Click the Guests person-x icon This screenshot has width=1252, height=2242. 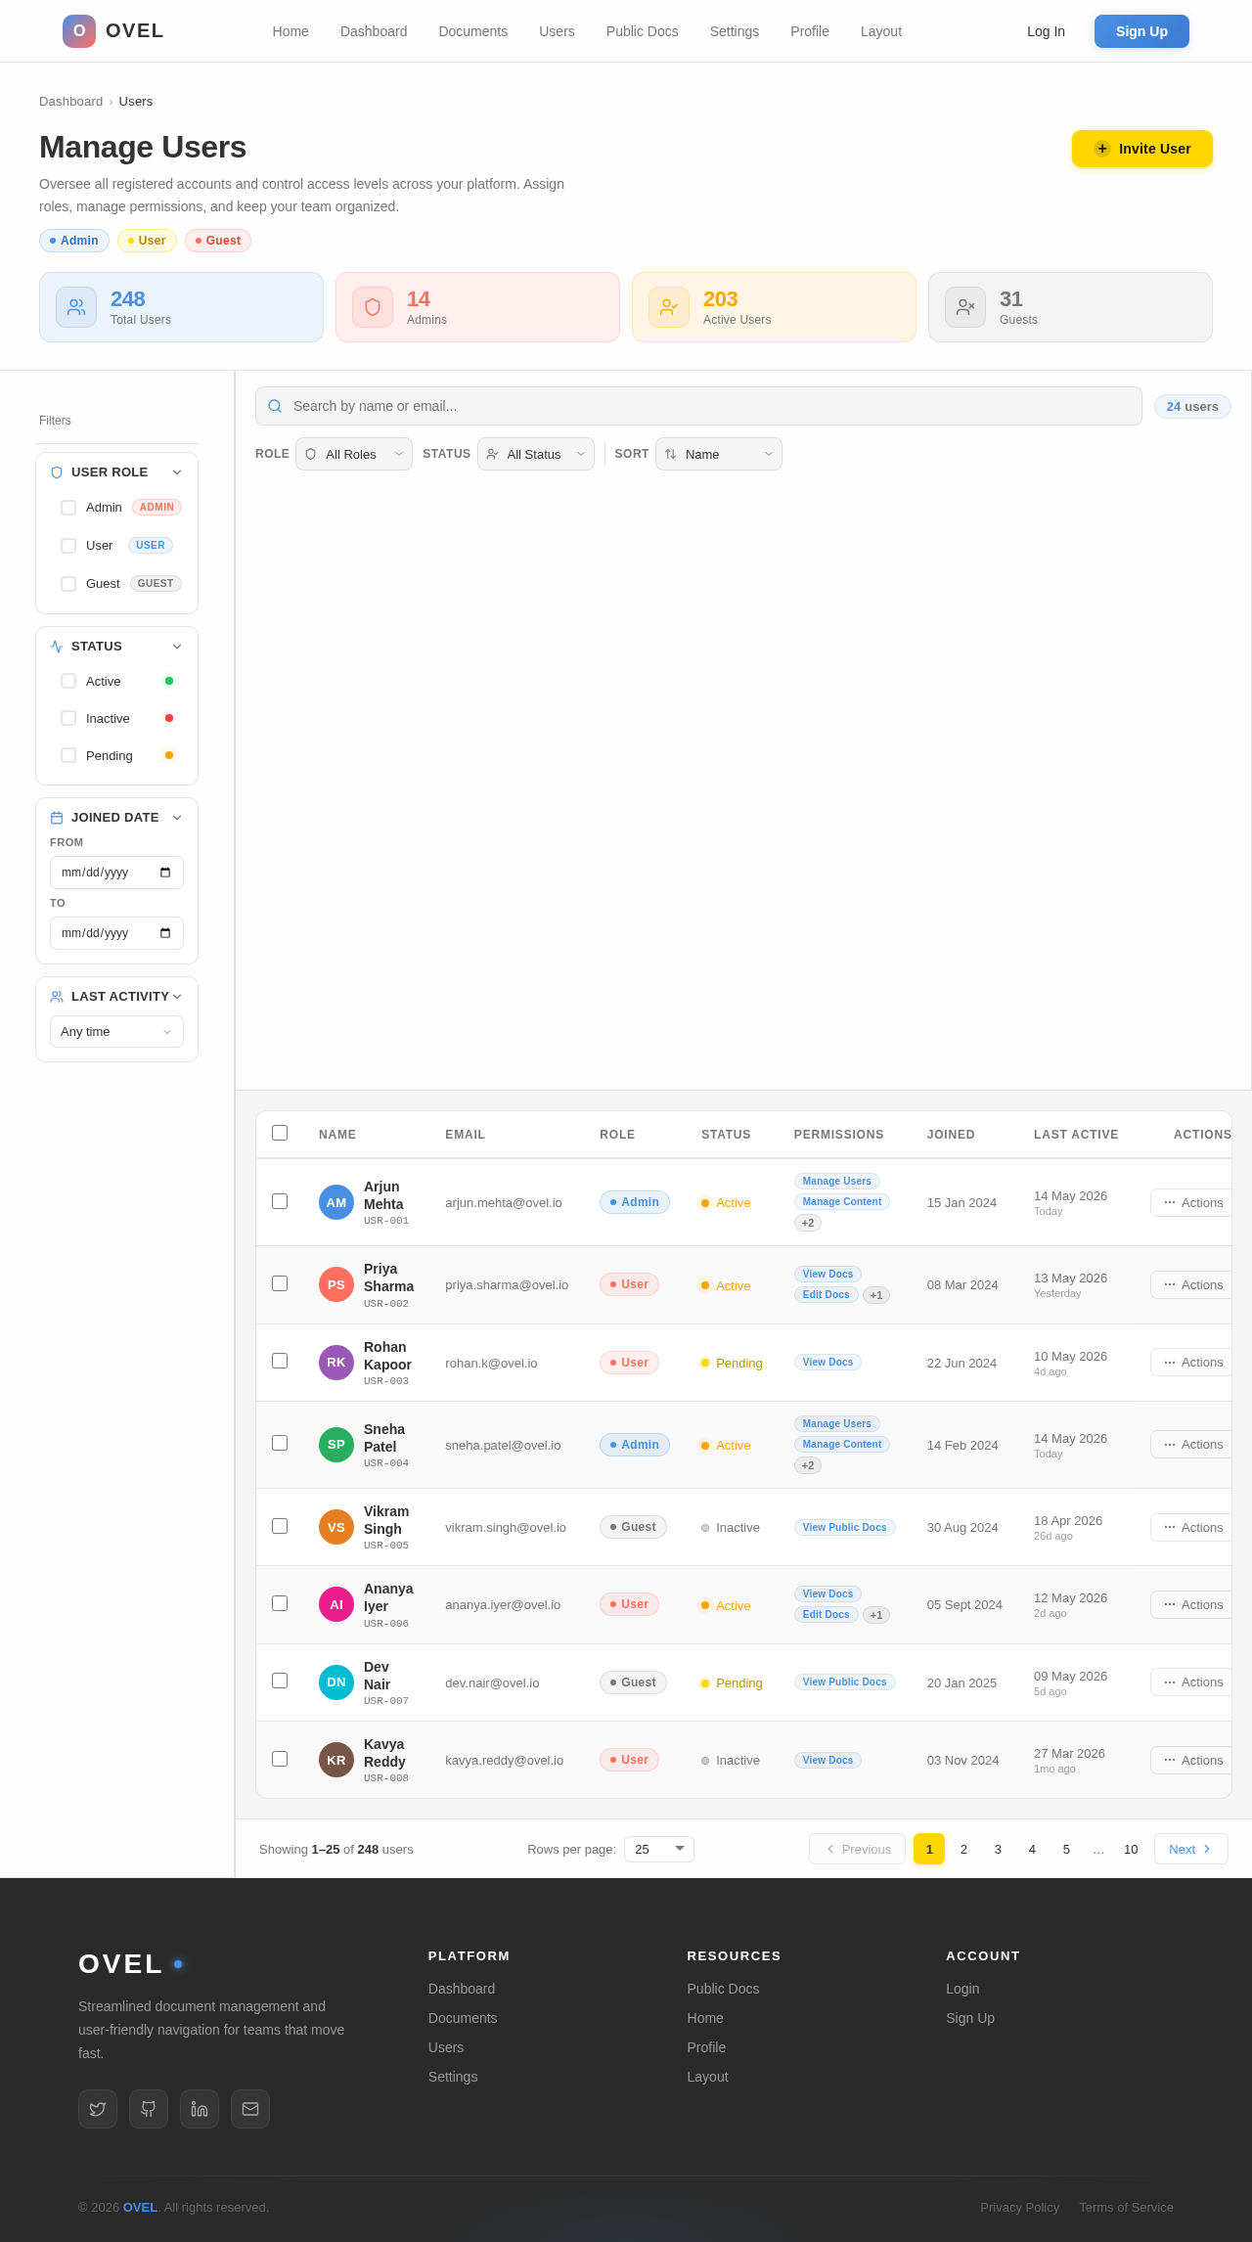(x=965, y=307)
